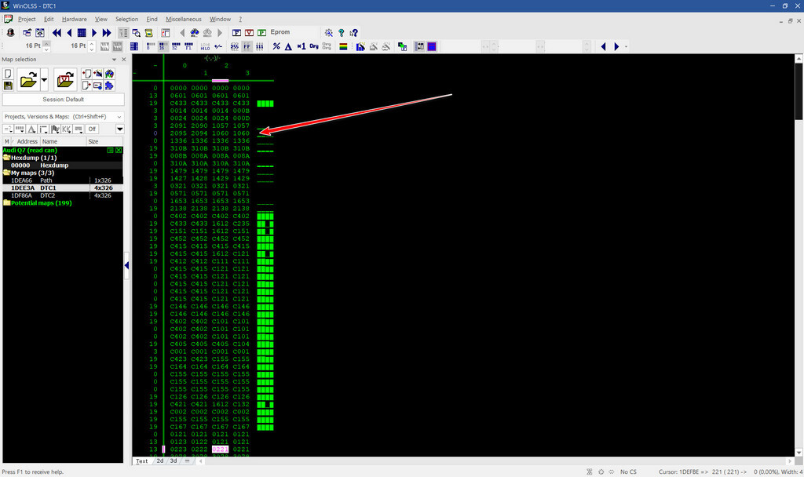Close the Map selection panel
804x477 pixels.
click(x=123, y=60)
